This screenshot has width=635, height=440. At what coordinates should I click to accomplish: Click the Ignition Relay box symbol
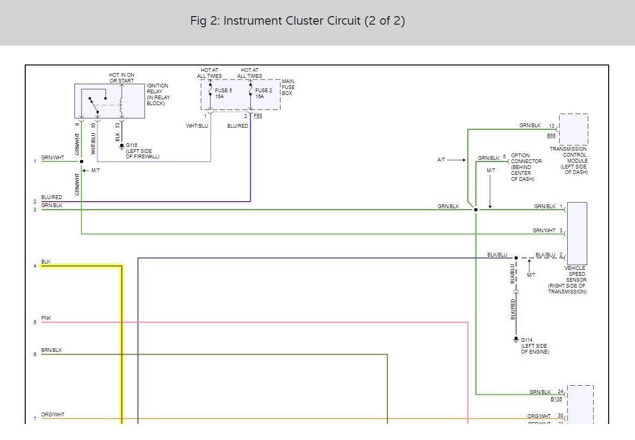[110, 101]
